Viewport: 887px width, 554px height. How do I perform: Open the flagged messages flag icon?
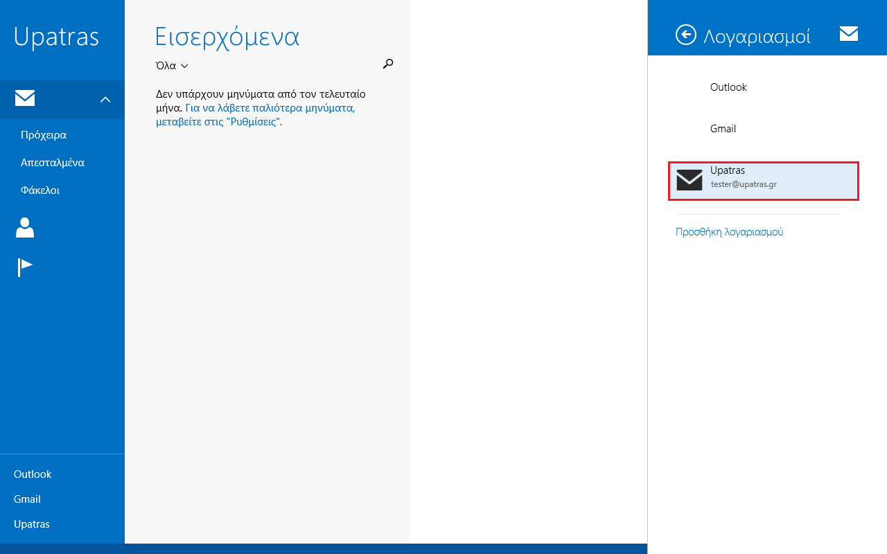click(x=25, y=267)
